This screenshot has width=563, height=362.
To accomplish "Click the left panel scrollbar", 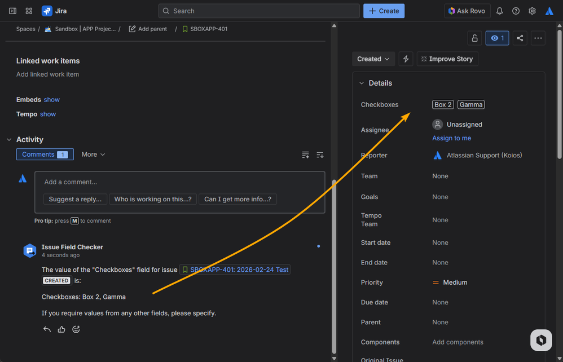I will (x=335, y=266).
